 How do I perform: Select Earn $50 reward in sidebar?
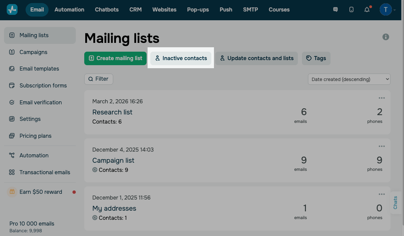41,192
